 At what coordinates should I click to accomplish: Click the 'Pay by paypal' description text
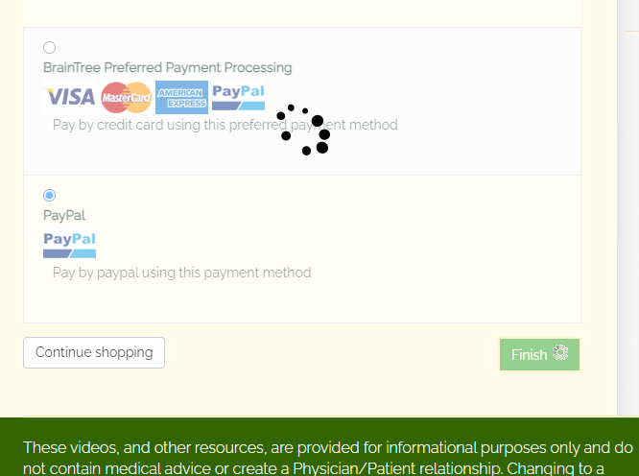[182, 273]
